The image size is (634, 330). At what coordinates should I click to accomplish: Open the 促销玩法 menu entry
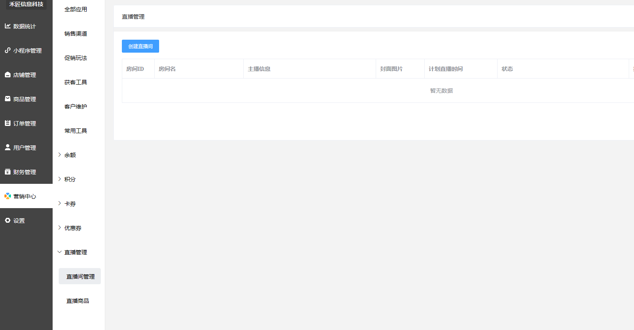[76, 58]
